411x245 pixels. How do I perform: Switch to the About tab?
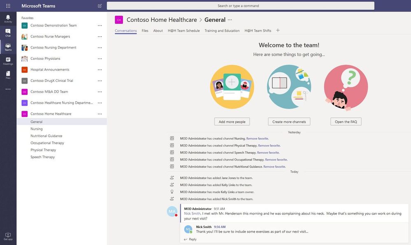click(158, 31)
